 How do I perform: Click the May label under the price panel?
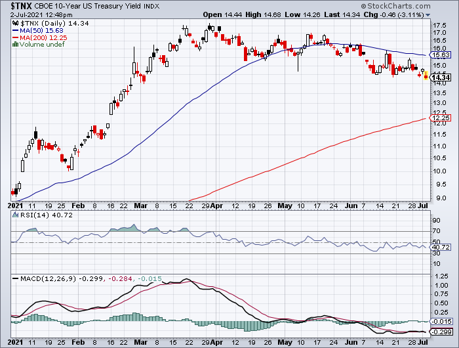[x=285, y=206]
